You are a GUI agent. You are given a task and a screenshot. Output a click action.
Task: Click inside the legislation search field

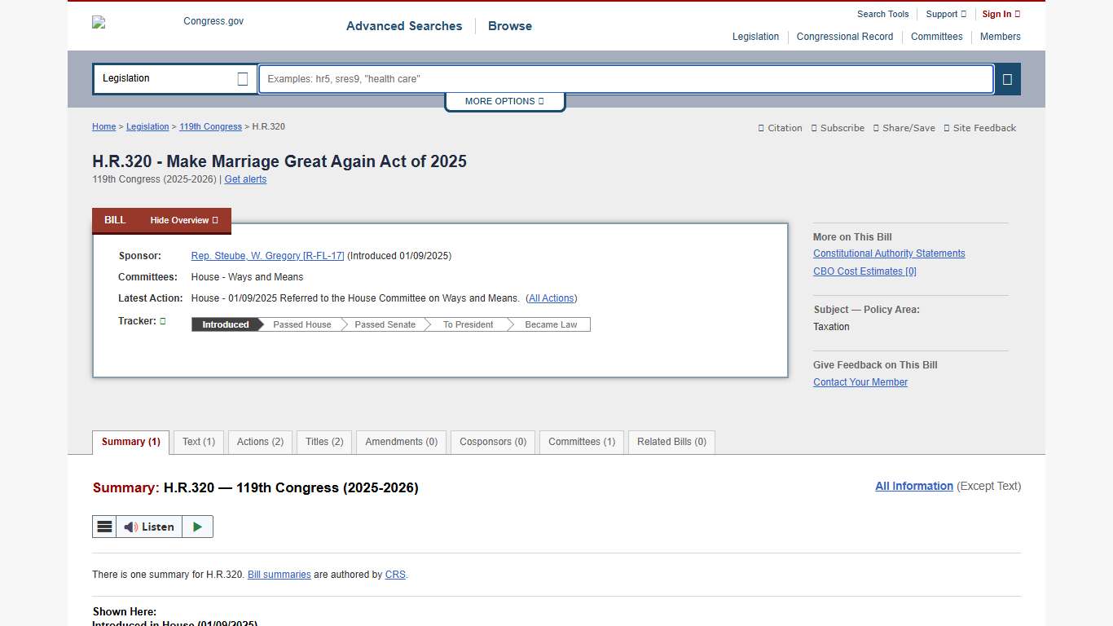coord(625,79)
